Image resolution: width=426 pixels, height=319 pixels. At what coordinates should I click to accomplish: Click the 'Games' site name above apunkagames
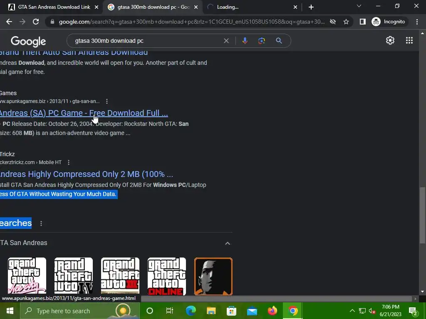click(x=8, y=93)
